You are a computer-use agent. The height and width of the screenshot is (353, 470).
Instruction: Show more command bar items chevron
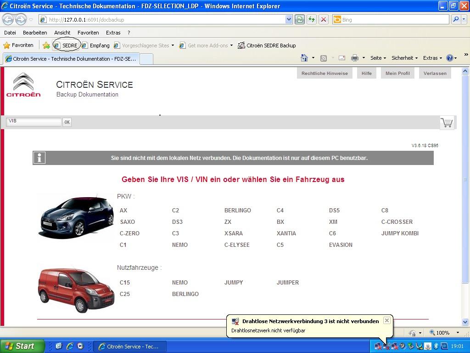pos(466,55)
